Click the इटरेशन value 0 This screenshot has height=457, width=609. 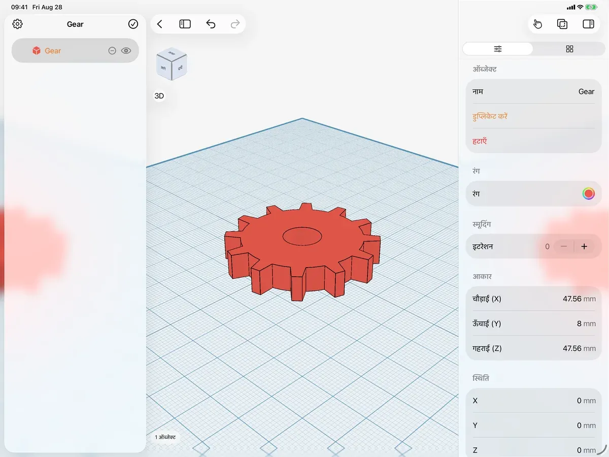click(547, 246)
